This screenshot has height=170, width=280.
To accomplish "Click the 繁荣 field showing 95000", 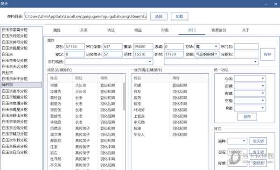I will click(x=143, y=47).
